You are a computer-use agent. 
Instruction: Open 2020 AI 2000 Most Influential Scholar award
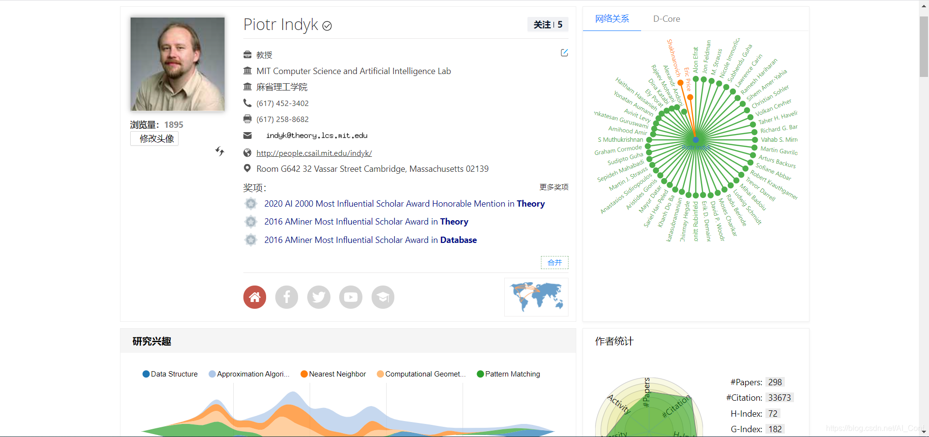click(x=405, y=204)
